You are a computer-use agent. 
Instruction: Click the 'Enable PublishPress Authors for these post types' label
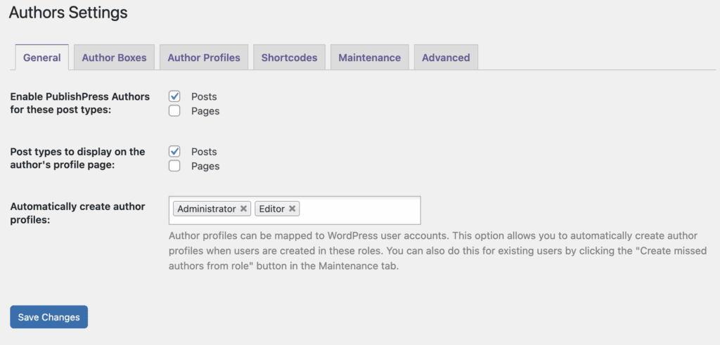tap(80, 103)
